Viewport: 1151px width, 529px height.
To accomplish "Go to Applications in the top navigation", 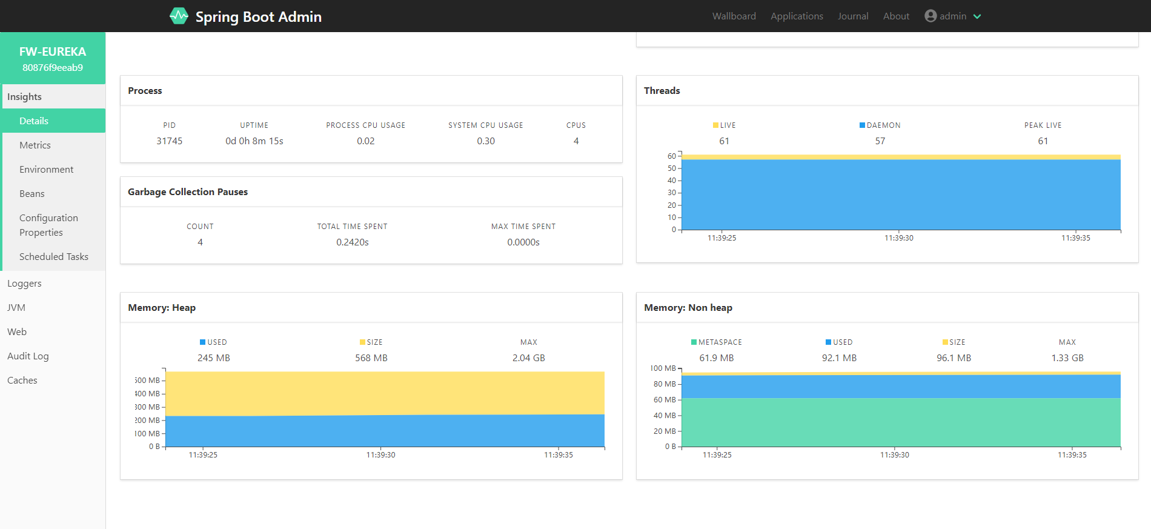I will point(797,16).
